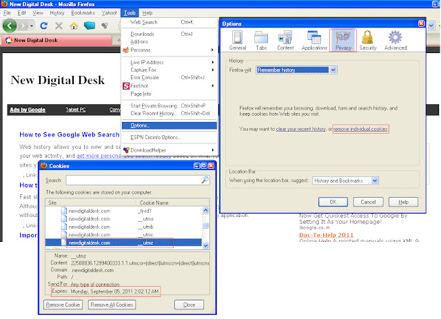The image size is (441, 319).
Task: Choose Options... from the Tools menu
Action: pos(170,125)
